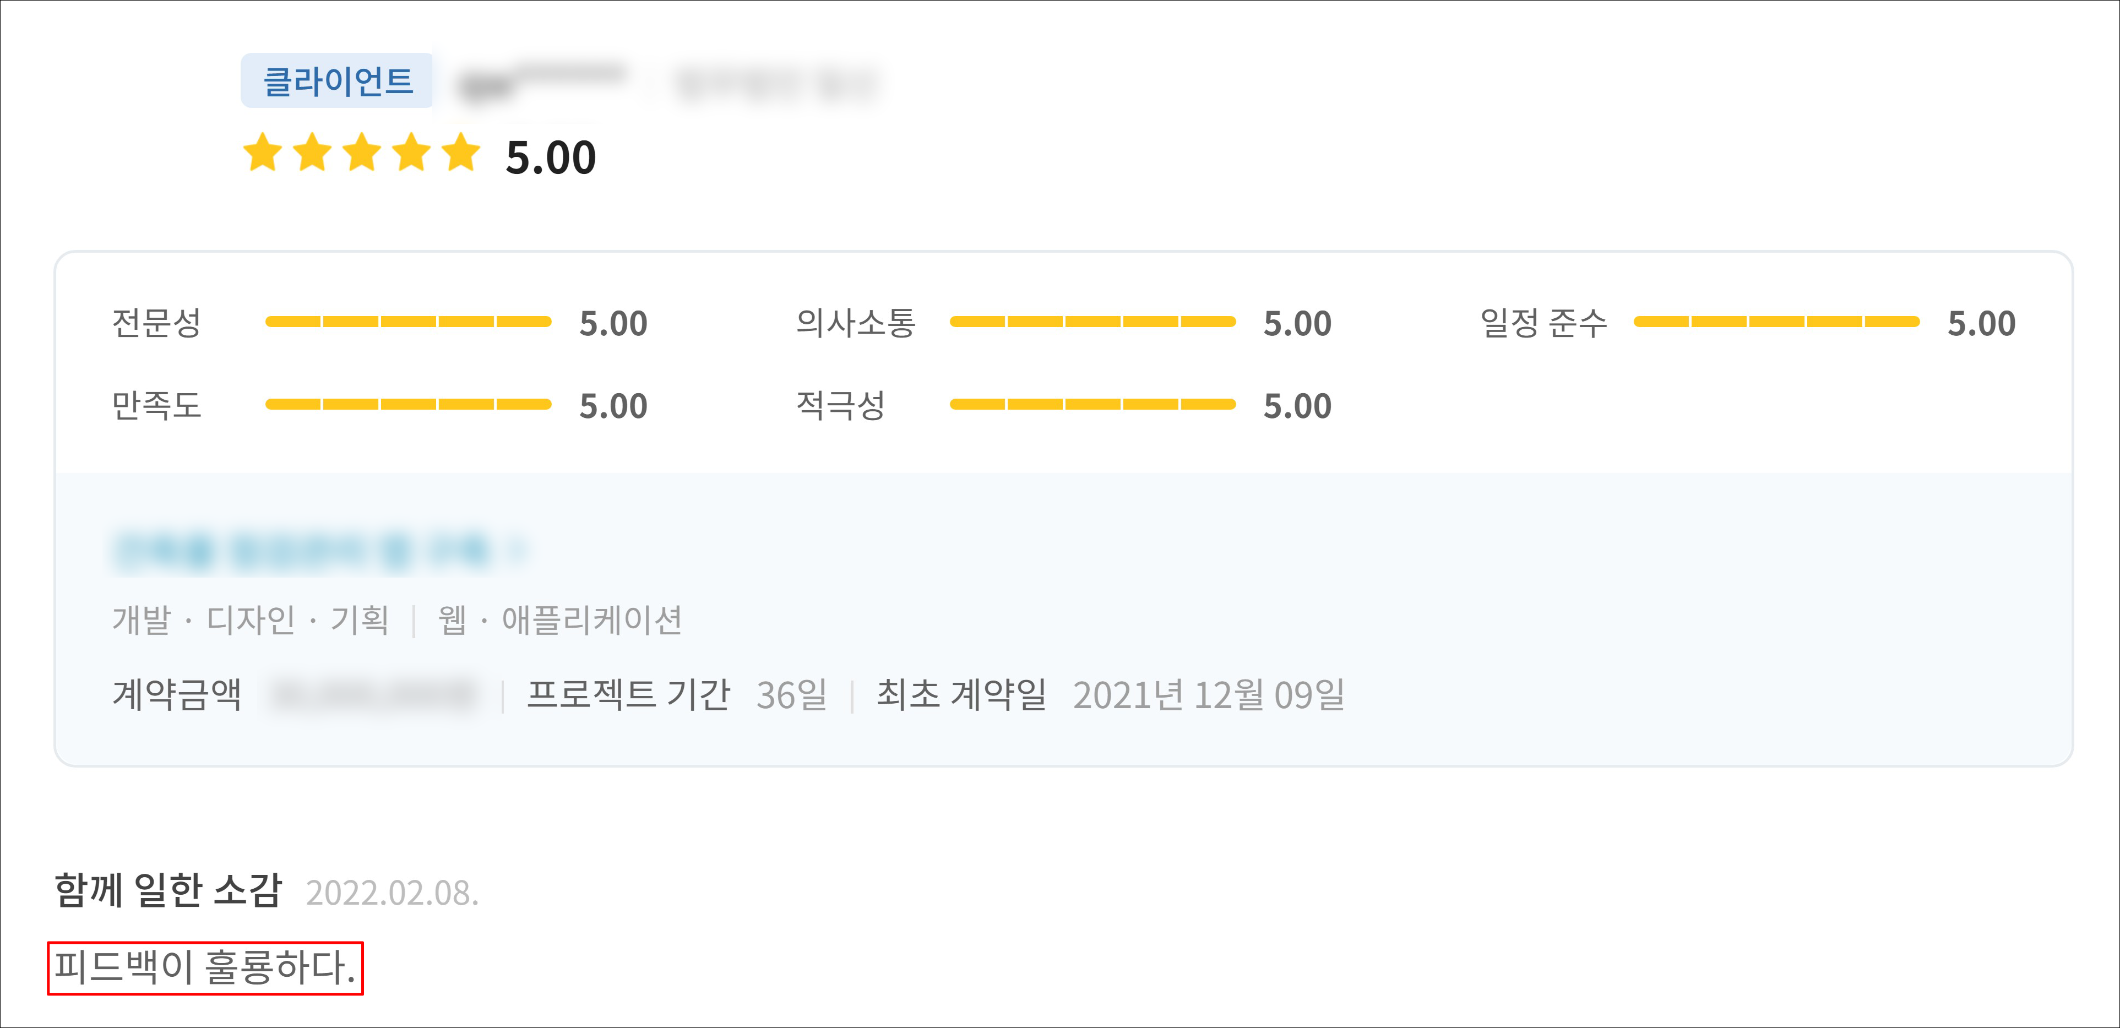Viewport: 2120px width, 1028px height.
Task: Click the 의사소통 rating bar
Action: click(1092, 322)
